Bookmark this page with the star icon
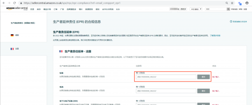This screenshot has width=252, height=105. (232, 3)
